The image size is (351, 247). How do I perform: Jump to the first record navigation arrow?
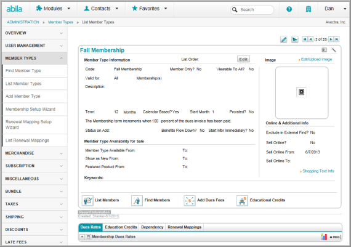(305, 39)
